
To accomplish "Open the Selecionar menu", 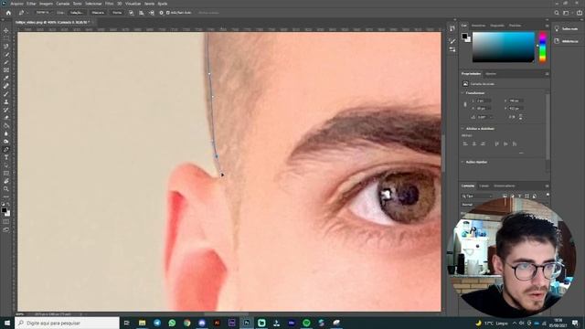I will (93, 4).
